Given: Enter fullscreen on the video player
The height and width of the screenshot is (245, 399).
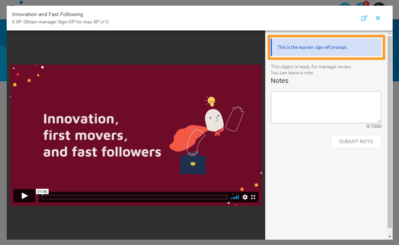Looking at the screenshot, I should click(253, 197).
